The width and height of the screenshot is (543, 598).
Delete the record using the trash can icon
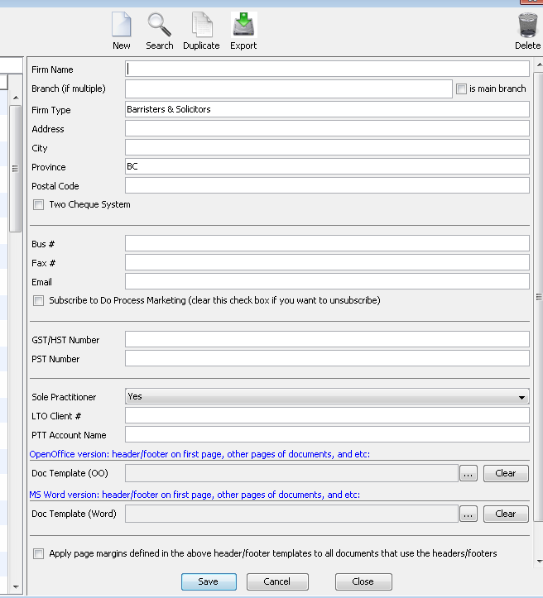tap(528, 31)
